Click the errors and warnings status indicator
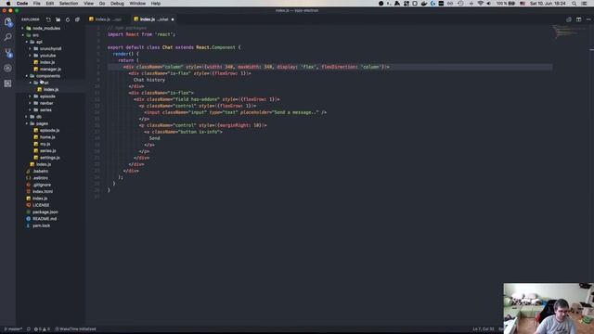 tap(42, 329)
